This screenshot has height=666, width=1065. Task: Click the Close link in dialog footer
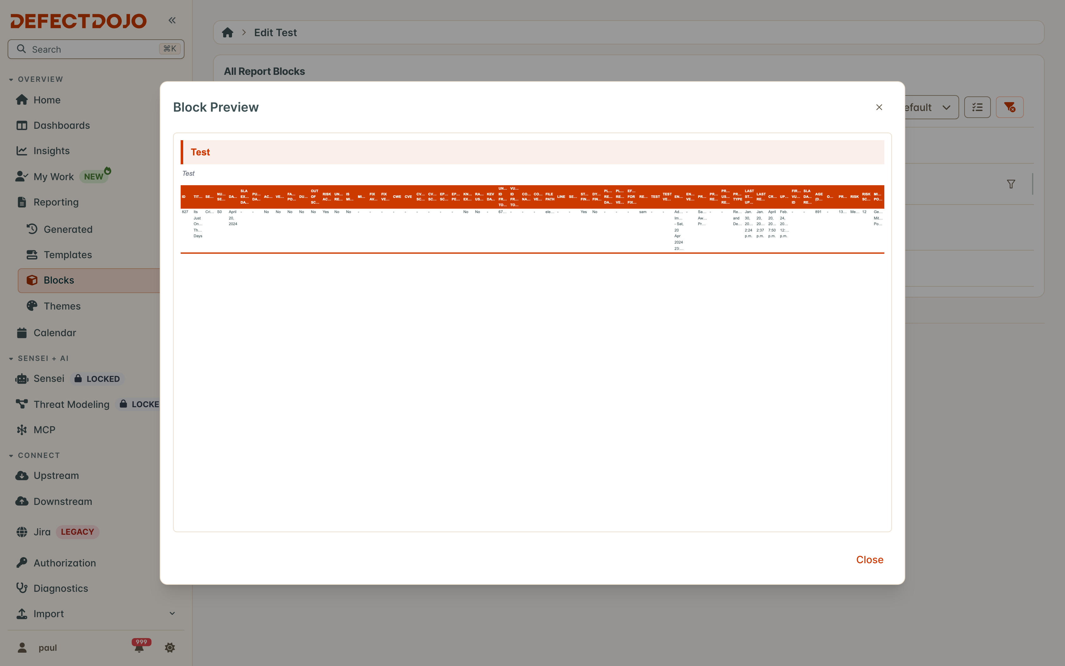(x=870, y=559)
